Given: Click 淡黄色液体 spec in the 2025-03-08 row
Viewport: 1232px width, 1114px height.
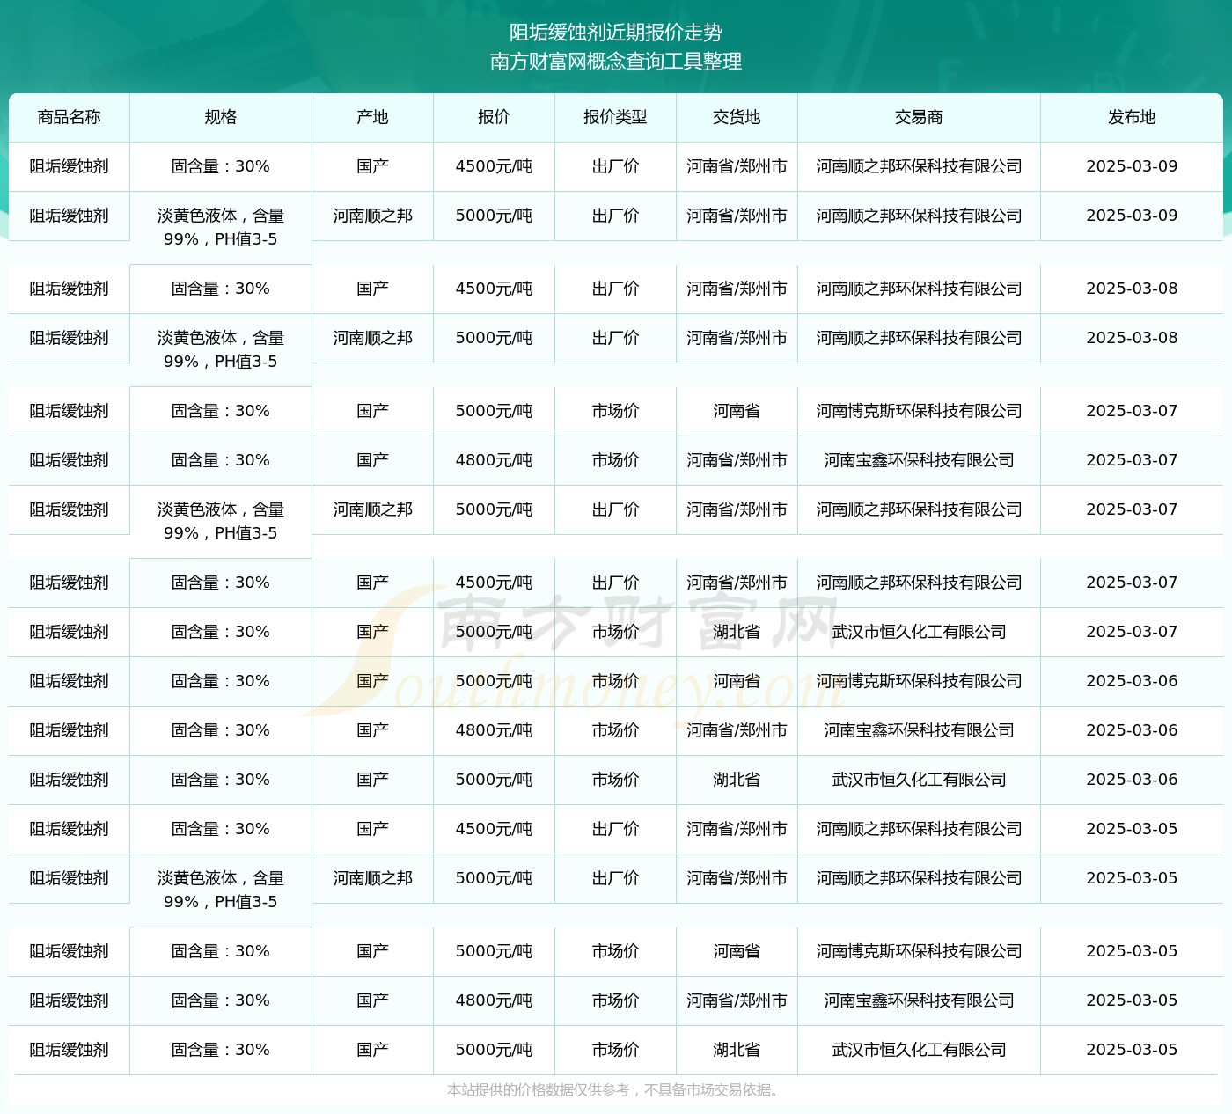Looking at the screenshot, I should pos(221,349).
